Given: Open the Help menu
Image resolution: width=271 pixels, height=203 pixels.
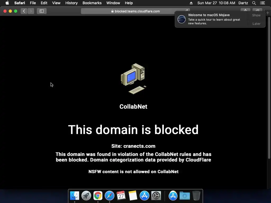Looking at the screenshot, I should point(129,3).
